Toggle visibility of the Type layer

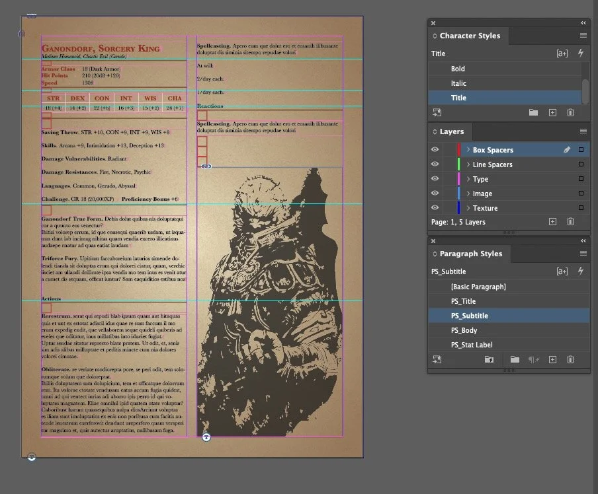click(x=435, y=178)
